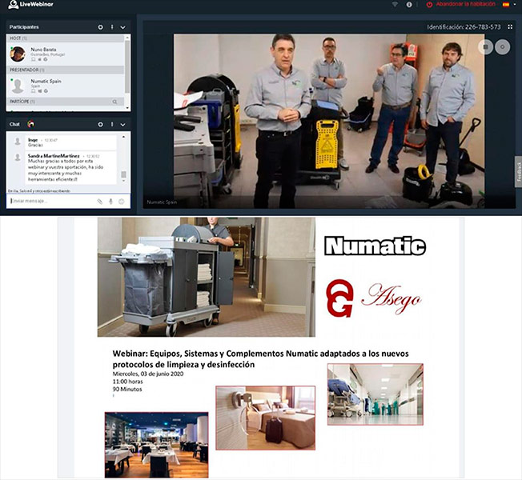Open the Chat panel three-dot menu
Screen dimensions: 522x480
point(112,124)
